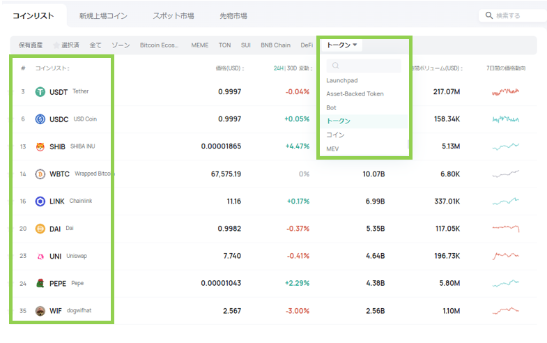Click the UNI price 7.740

232,256
